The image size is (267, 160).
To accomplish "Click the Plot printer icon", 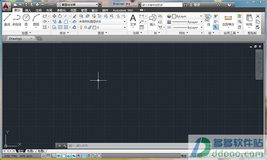I will [37, 4].
